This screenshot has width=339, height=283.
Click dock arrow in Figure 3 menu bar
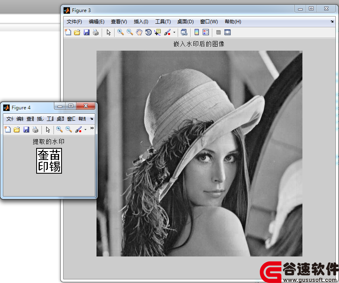pyautogui.click(x=332, y=21)
